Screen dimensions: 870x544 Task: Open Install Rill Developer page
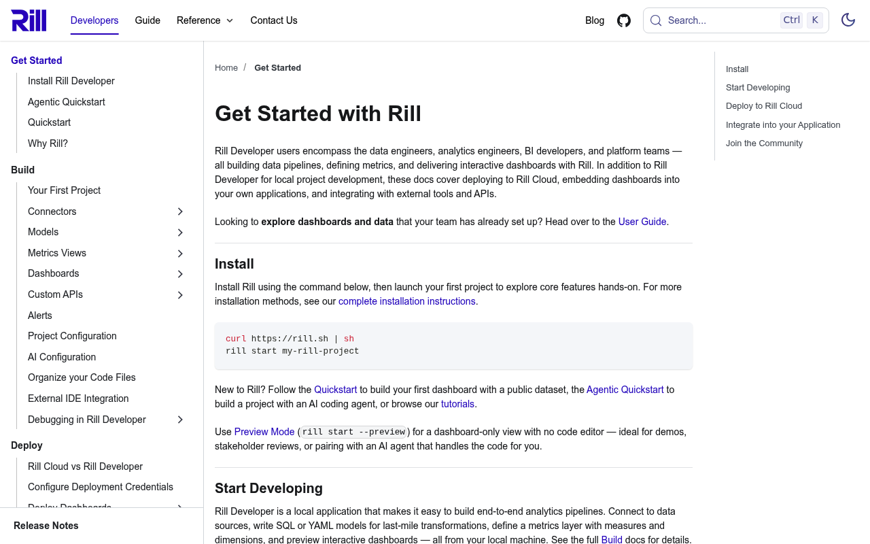click(71, 81)
